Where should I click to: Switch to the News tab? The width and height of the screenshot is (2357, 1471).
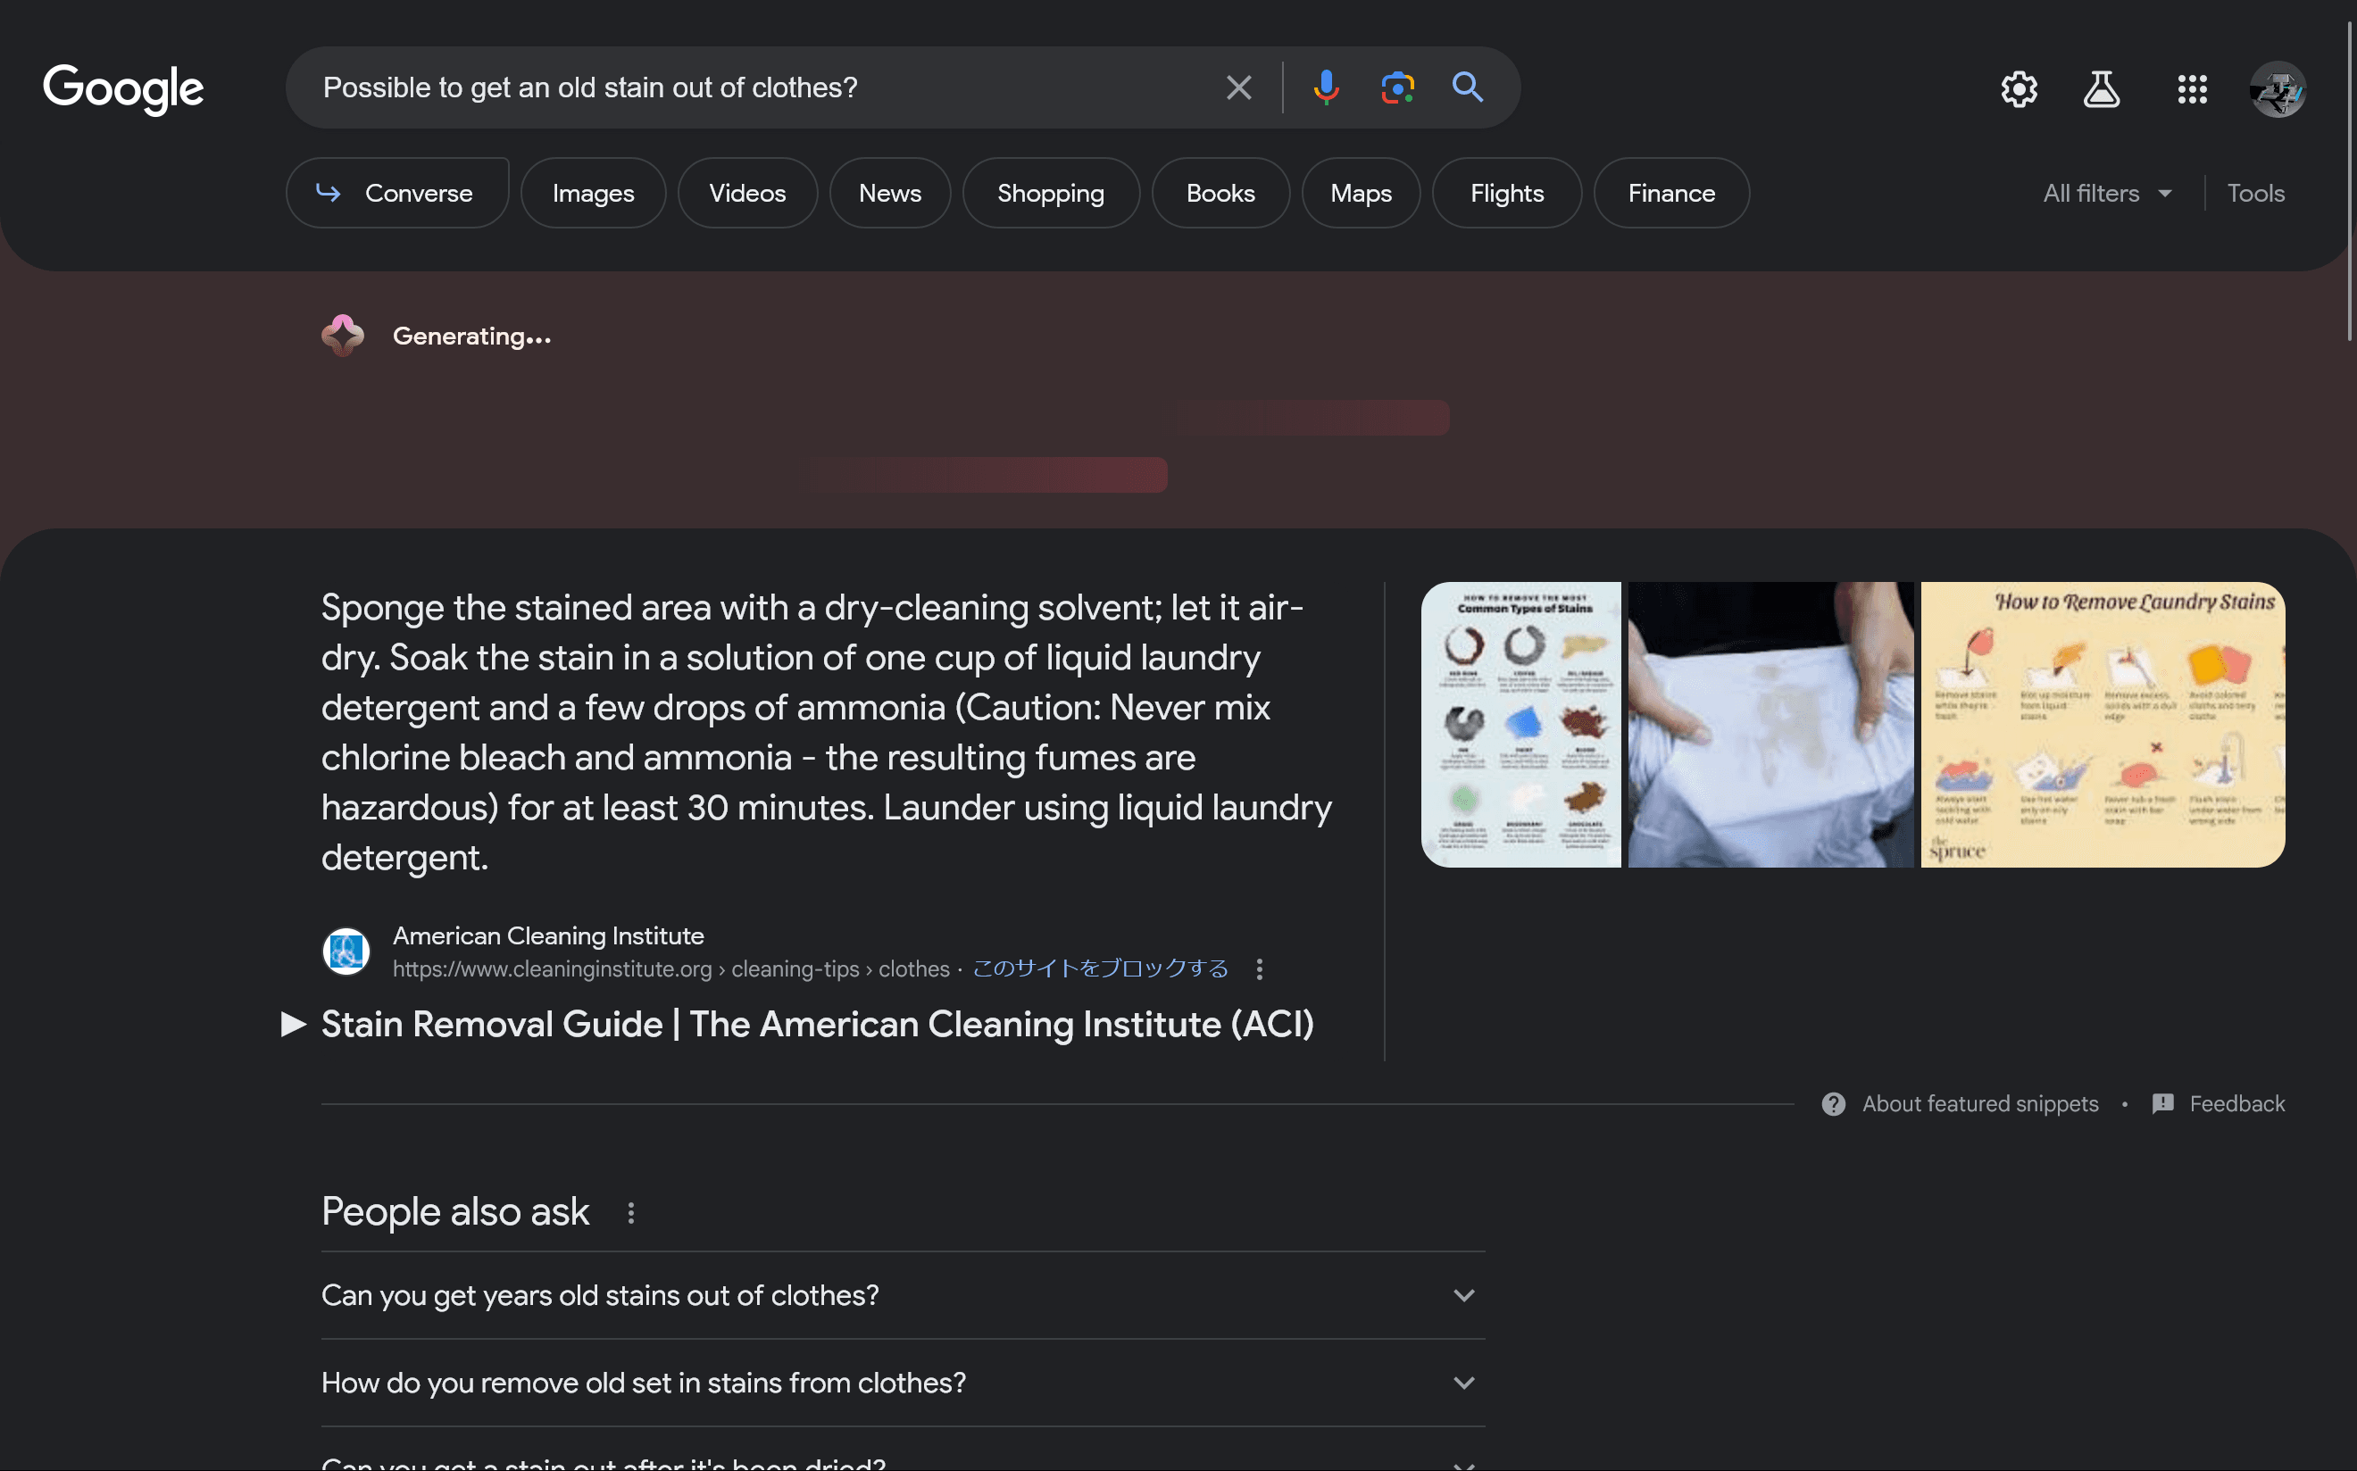(889, 193)
